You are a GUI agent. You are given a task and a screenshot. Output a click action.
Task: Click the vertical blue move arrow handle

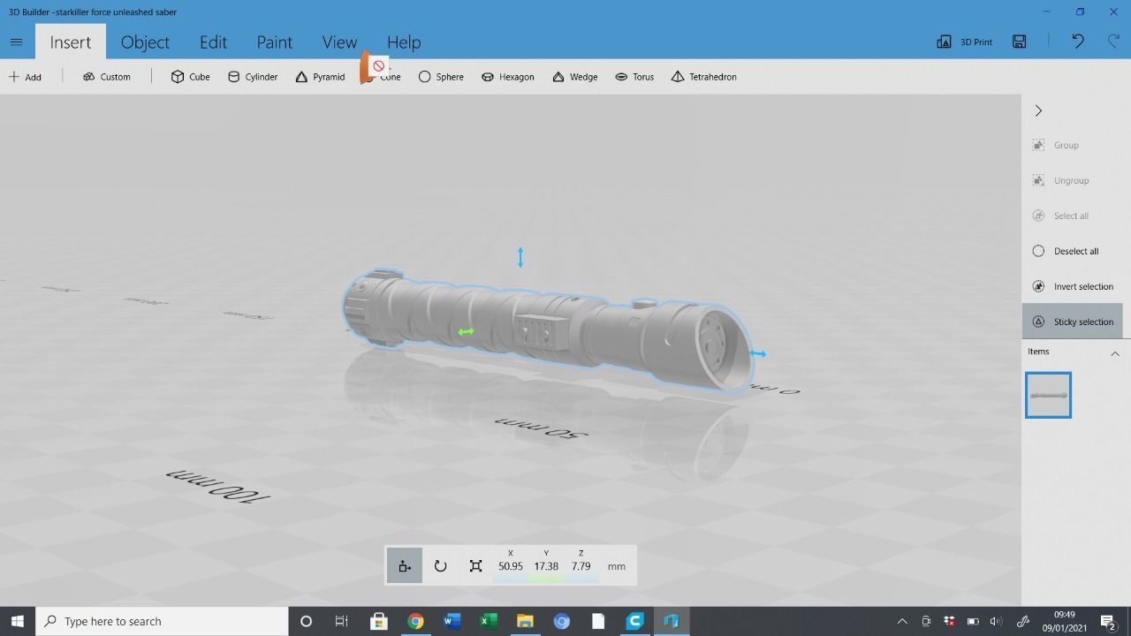point(520,258)
